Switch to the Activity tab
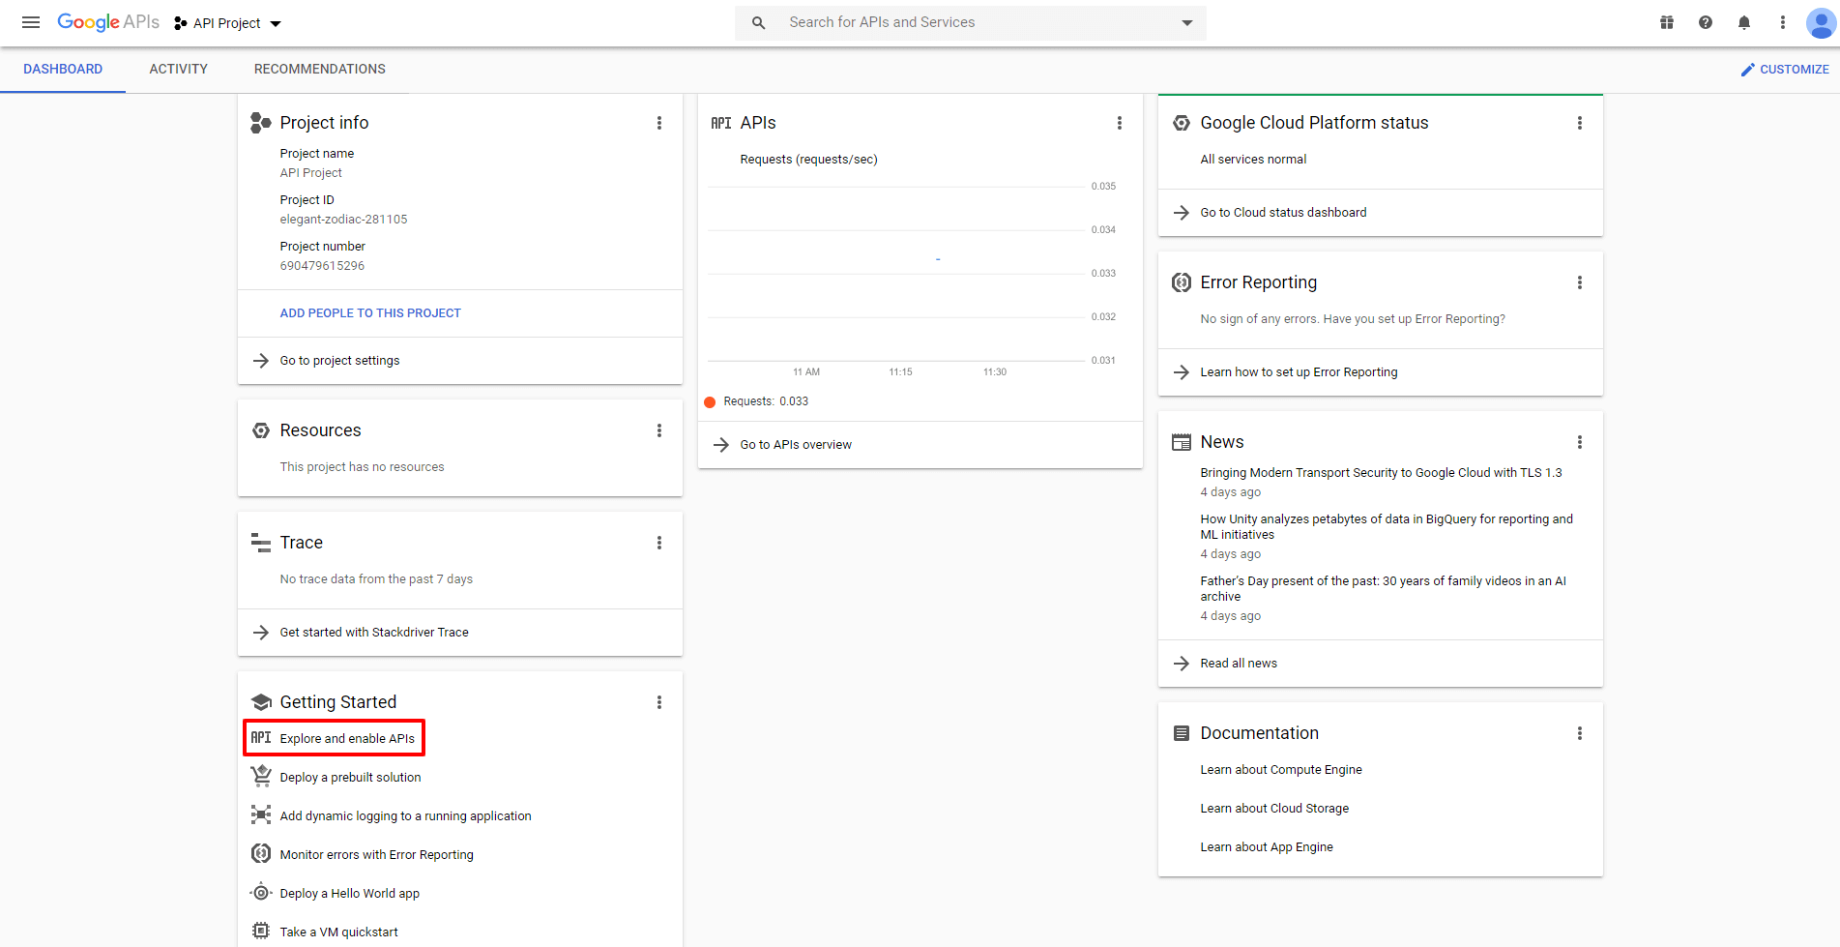Screen dimensions: 1840x947 point(179,69)
